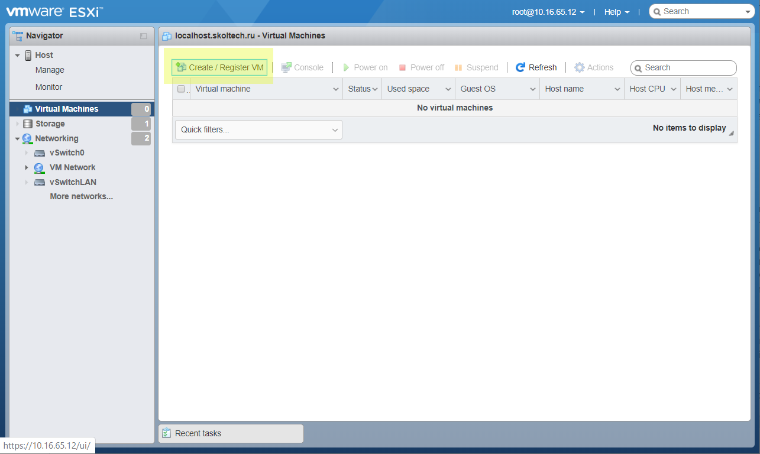760x454 pixels.
Task: Click the VMware ESXi logo
Action: [54, 11]
